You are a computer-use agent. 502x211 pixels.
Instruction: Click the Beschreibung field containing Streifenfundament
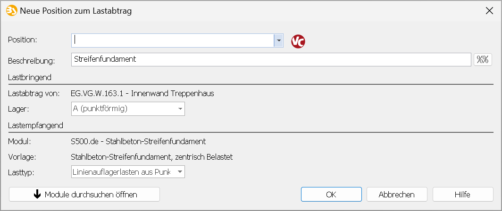point(271,59)
